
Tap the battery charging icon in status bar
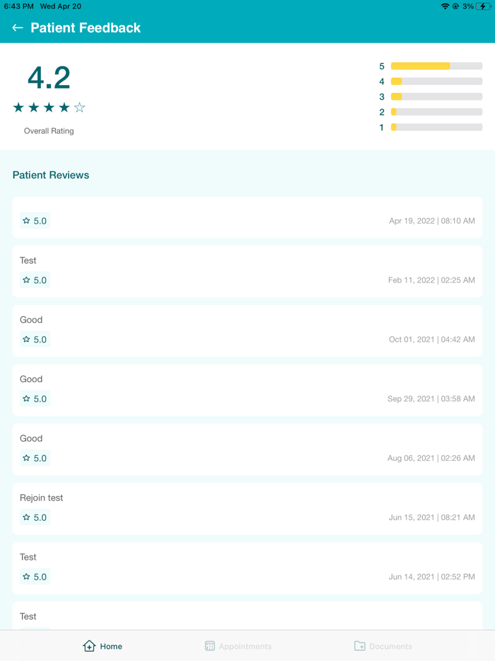tap(482, 6)
